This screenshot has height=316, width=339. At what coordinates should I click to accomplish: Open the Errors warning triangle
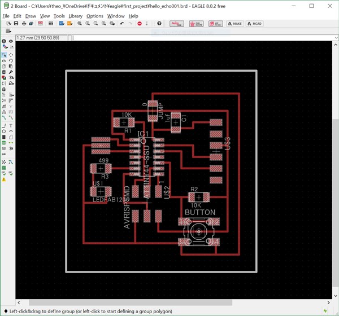click(4, 179)
